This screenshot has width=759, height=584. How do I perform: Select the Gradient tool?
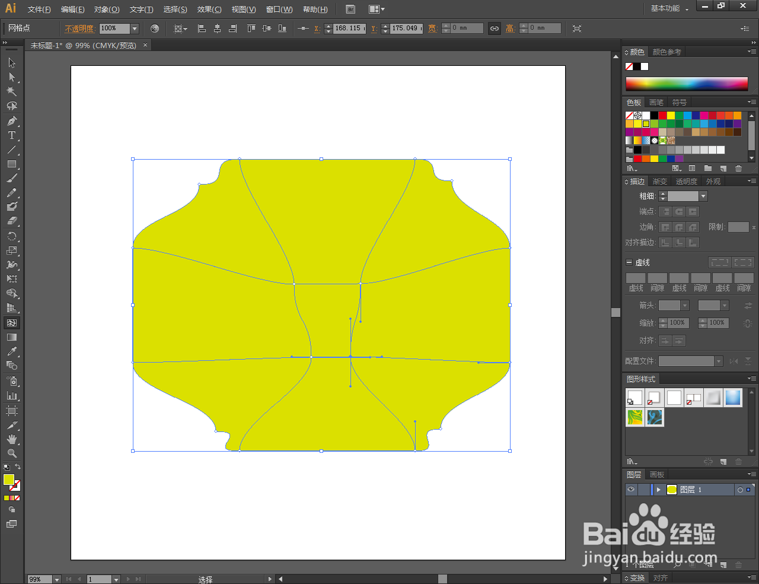(12, 337)
